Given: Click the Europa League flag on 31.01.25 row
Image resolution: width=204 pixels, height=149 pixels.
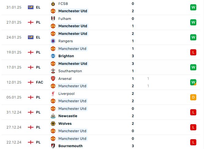Looking at the screenshot, I should [31, 7].
